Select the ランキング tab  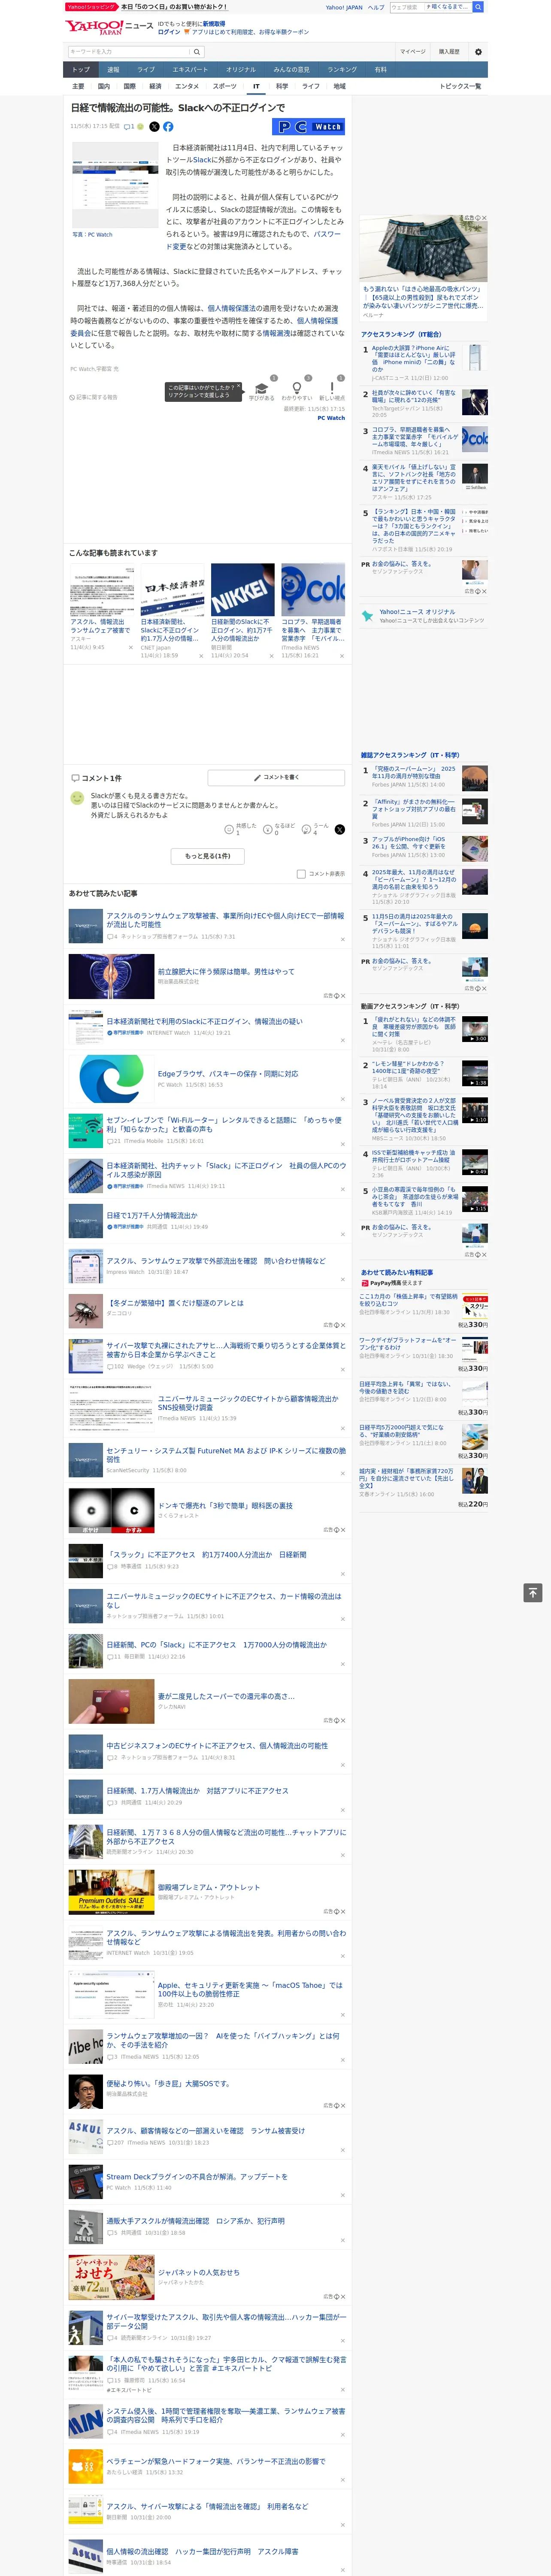pos(342,70)
